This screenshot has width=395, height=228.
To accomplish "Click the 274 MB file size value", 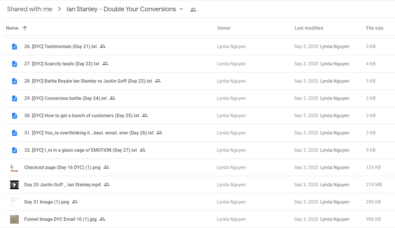I will click(x=374, y=185).
